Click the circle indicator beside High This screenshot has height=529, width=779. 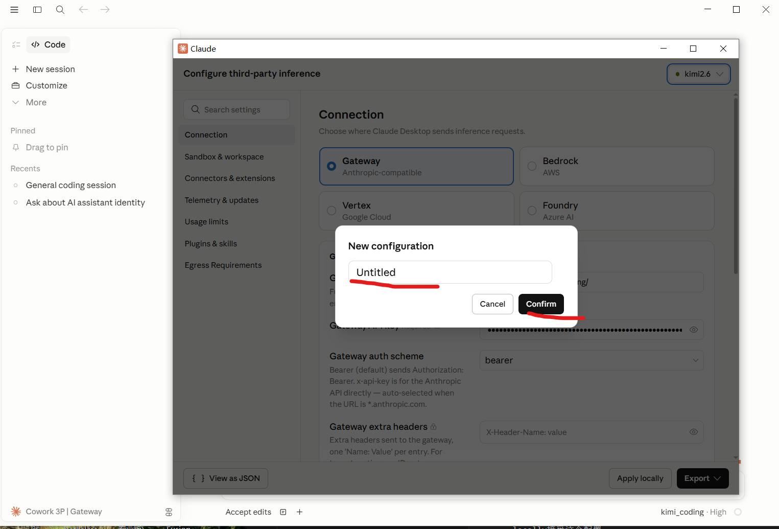coord(738,512)
